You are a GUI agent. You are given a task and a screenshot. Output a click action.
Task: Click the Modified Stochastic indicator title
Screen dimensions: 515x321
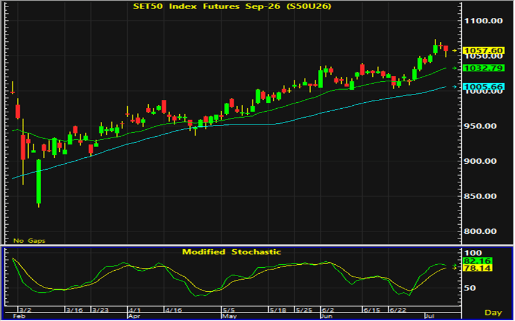(x=232, y=252)
